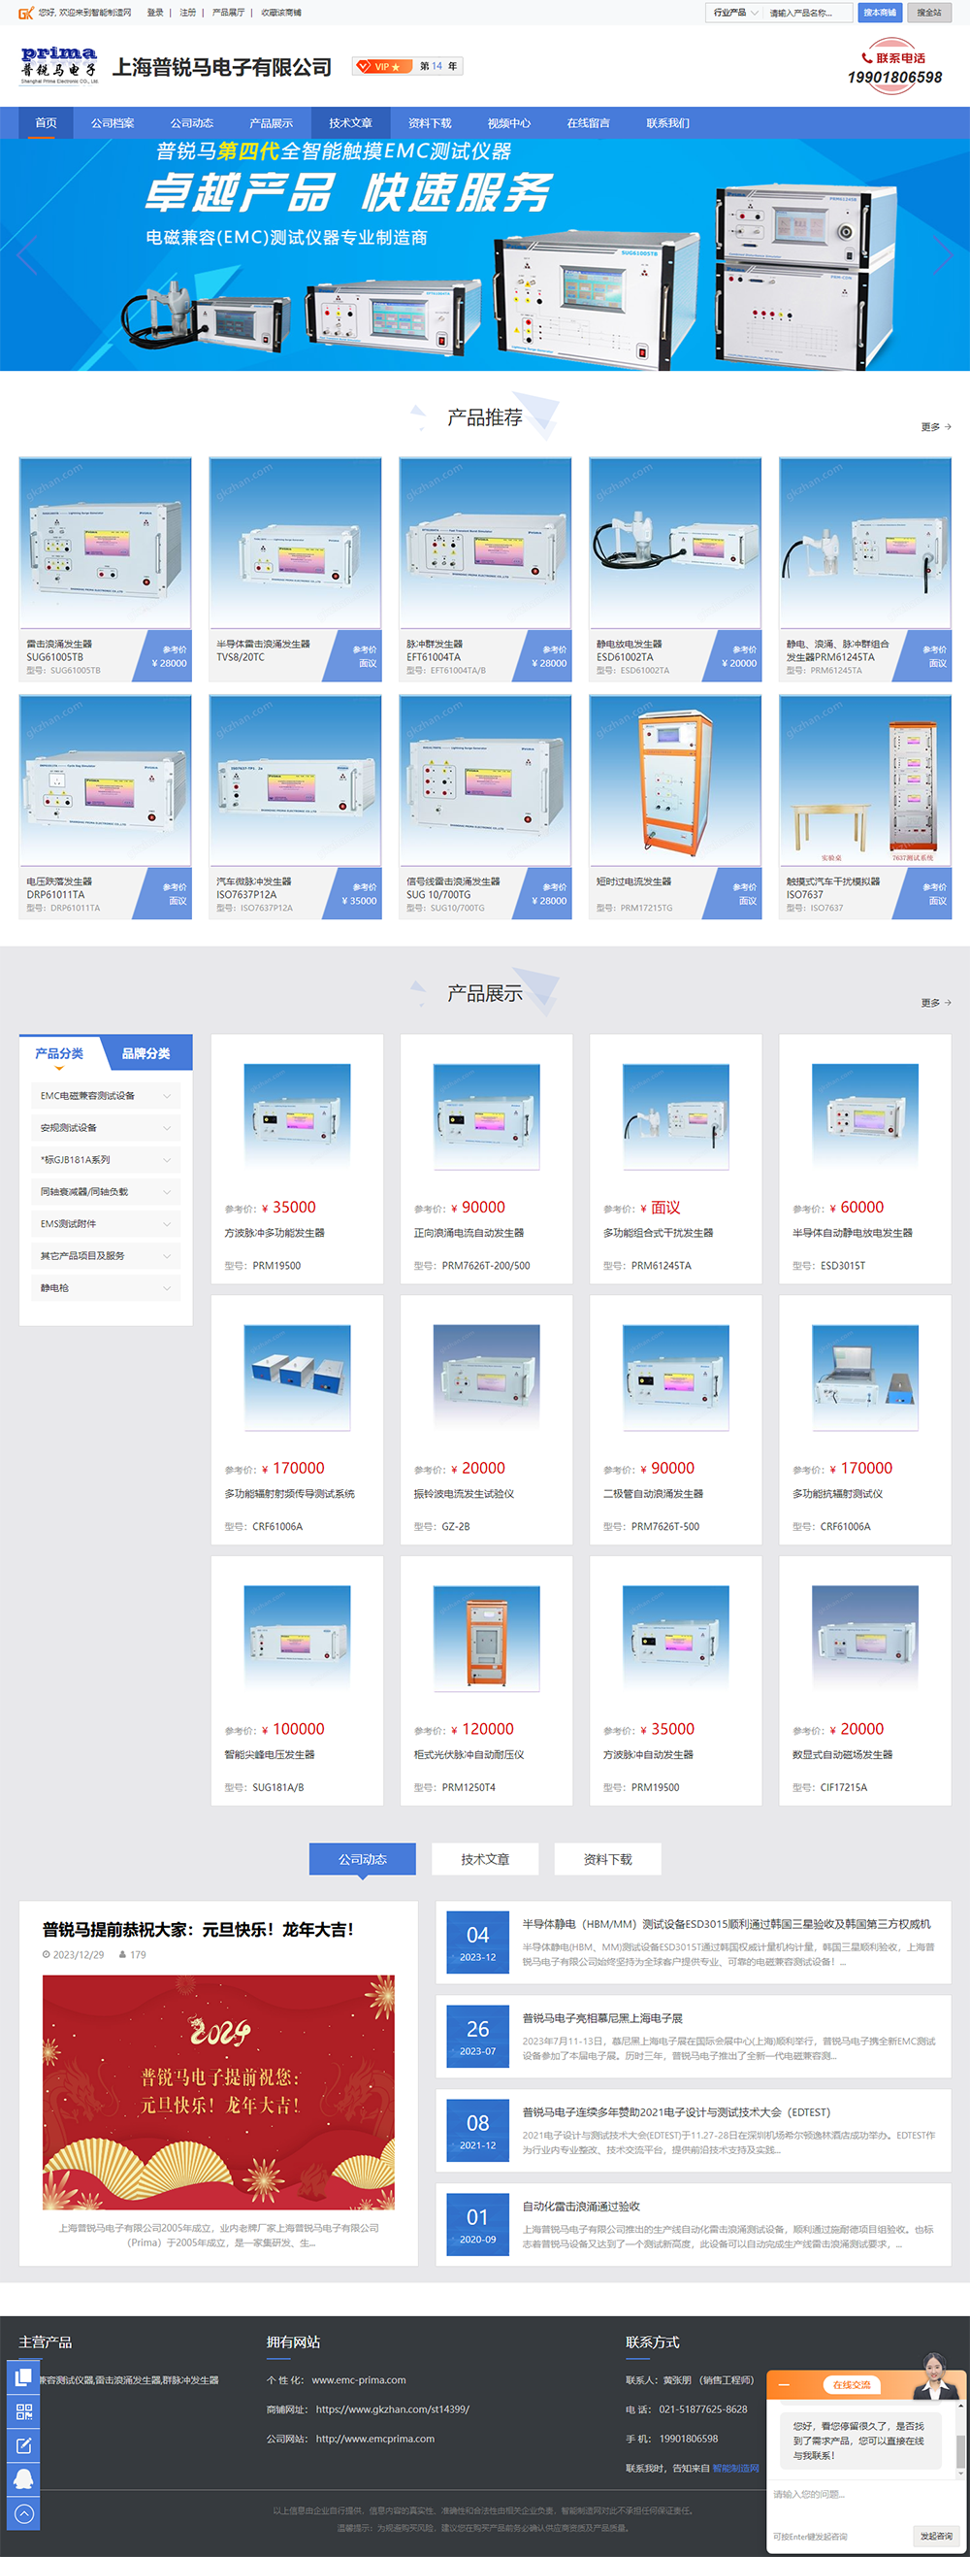Click the copy pages icon in floating sidebar
The width and height of the screenshot is (970, 2557).
(x=24, y=2377)
